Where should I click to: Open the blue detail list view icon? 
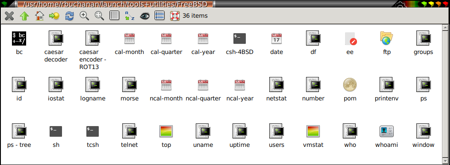[x=159, y=15]
